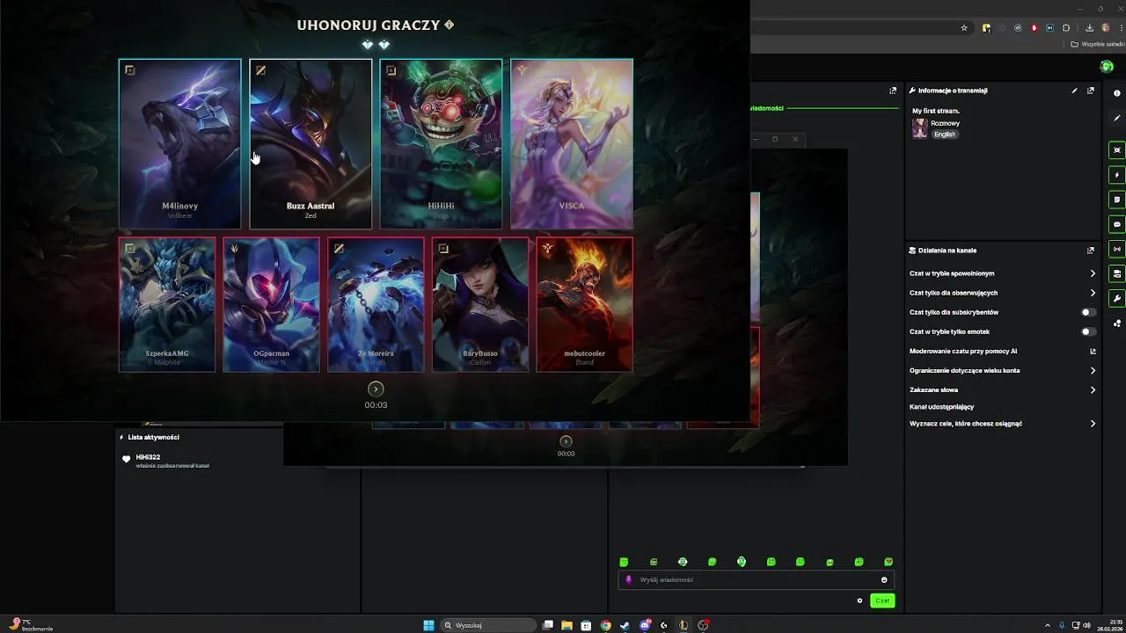Screen dimensions: 1126x633
Task: Select OGpacman's Master Yi card
Action: pos(271,304)
